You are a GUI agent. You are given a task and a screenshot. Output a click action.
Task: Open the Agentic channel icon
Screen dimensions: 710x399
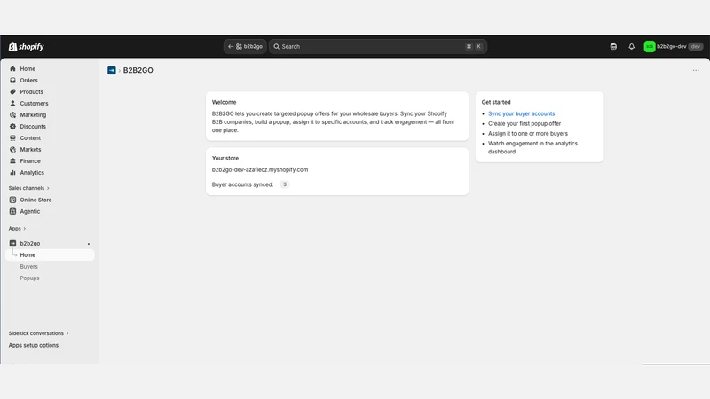[x=12, y=211]
